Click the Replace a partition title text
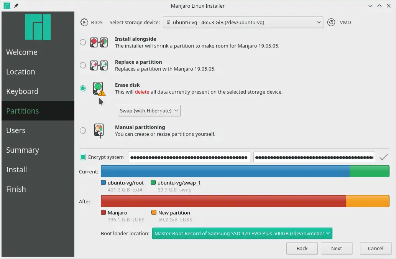 (138, 62)
